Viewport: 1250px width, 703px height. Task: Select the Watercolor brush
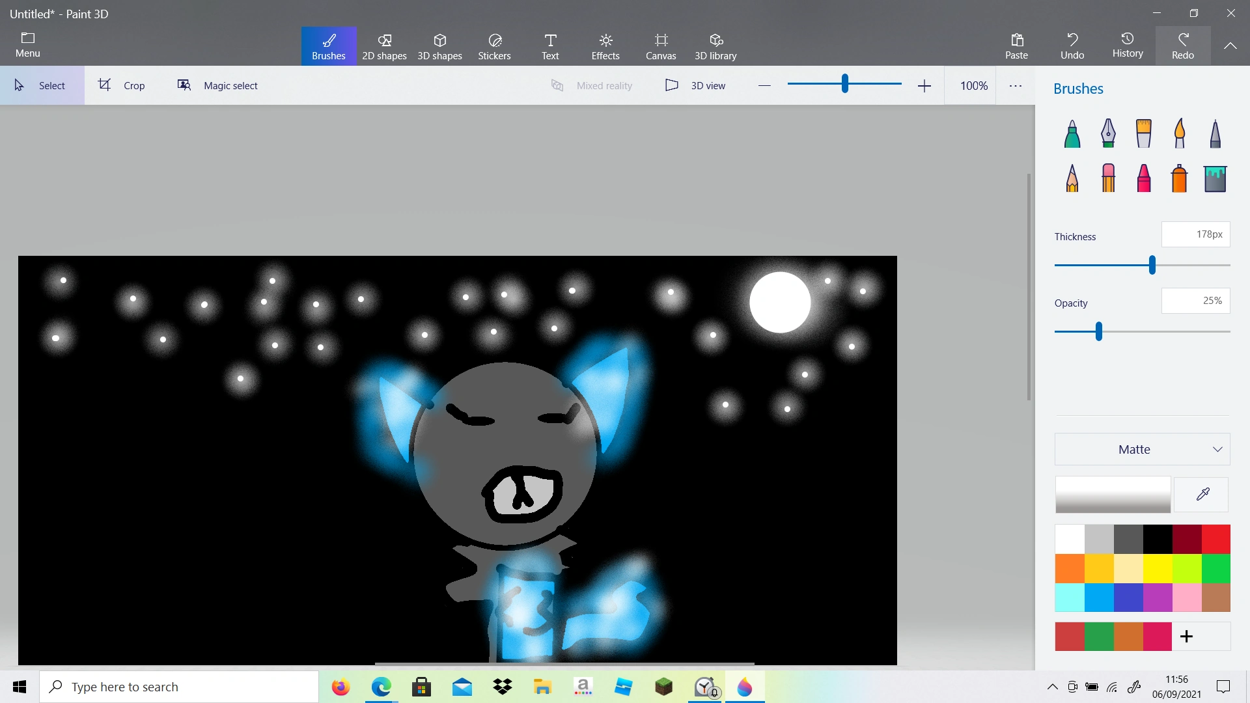[1180, 133]
